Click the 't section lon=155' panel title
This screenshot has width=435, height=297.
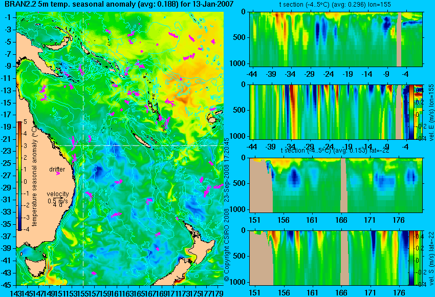(335, 5)
